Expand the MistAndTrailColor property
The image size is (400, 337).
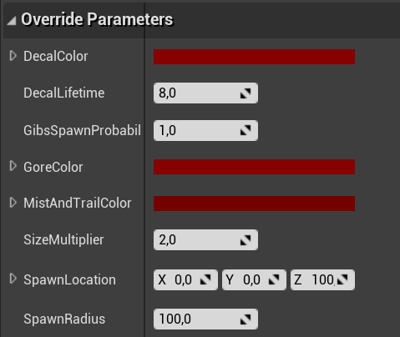point(13,203)
